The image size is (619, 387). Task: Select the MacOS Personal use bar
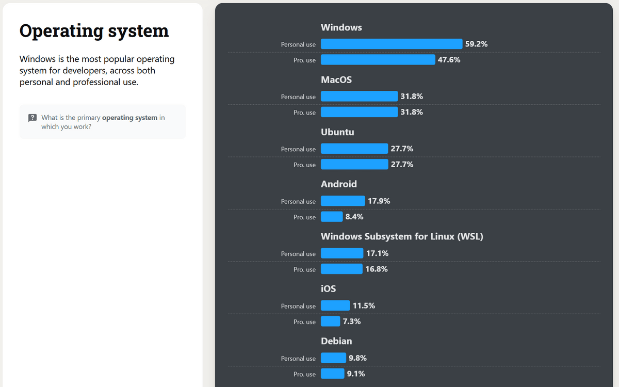pos(359,96)
